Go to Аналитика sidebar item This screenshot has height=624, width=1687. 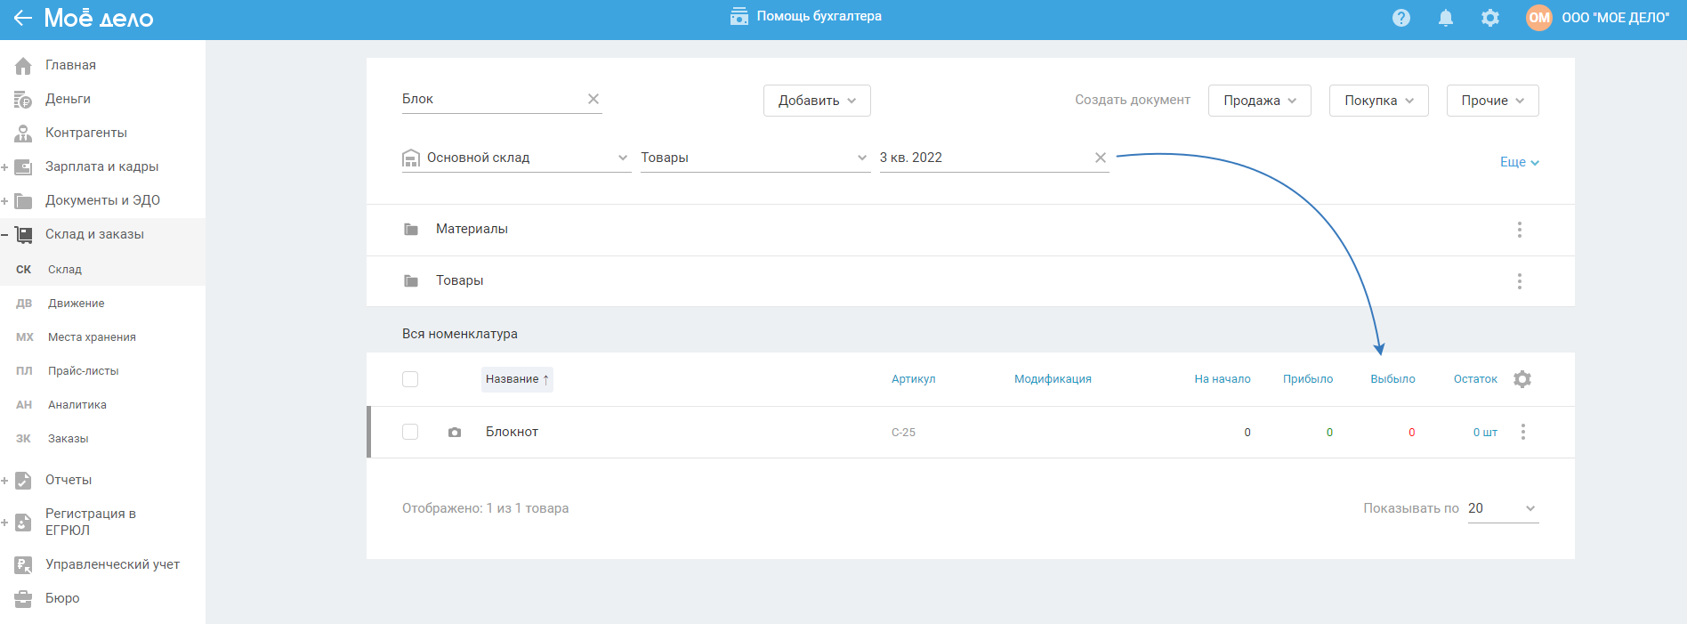pos(77,405)
